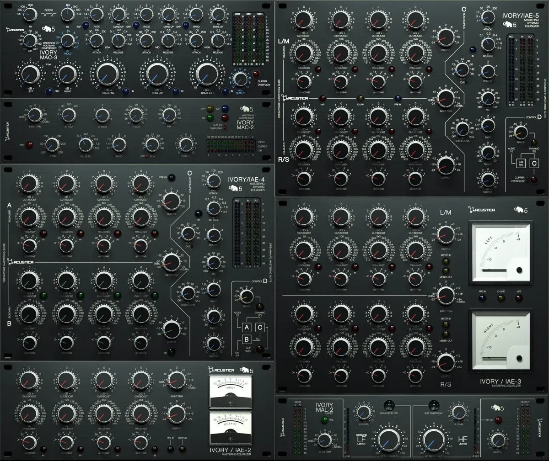This screenshot has height=461, width=549.
Task: Click the FILTERS curve icon on MAC-3
Action: (x=48, y=15)
